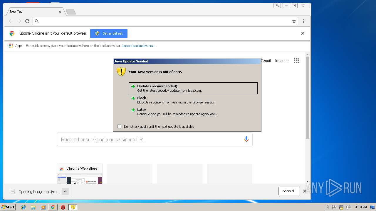
Task: Click Set as default button
Action: pos(109,33)
